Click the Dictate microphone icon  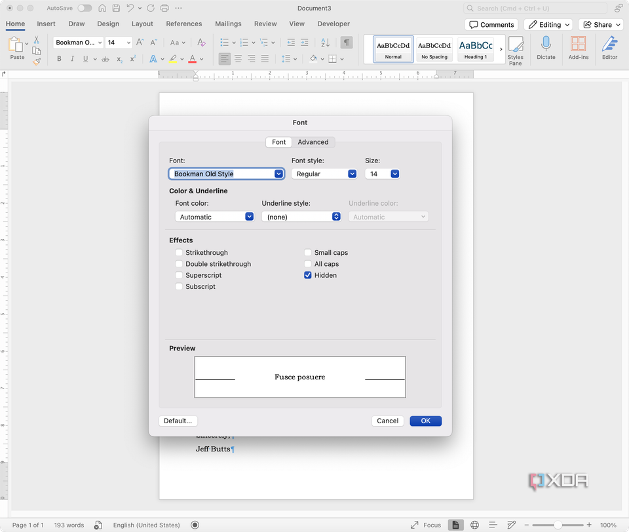(x=546, y=45)
